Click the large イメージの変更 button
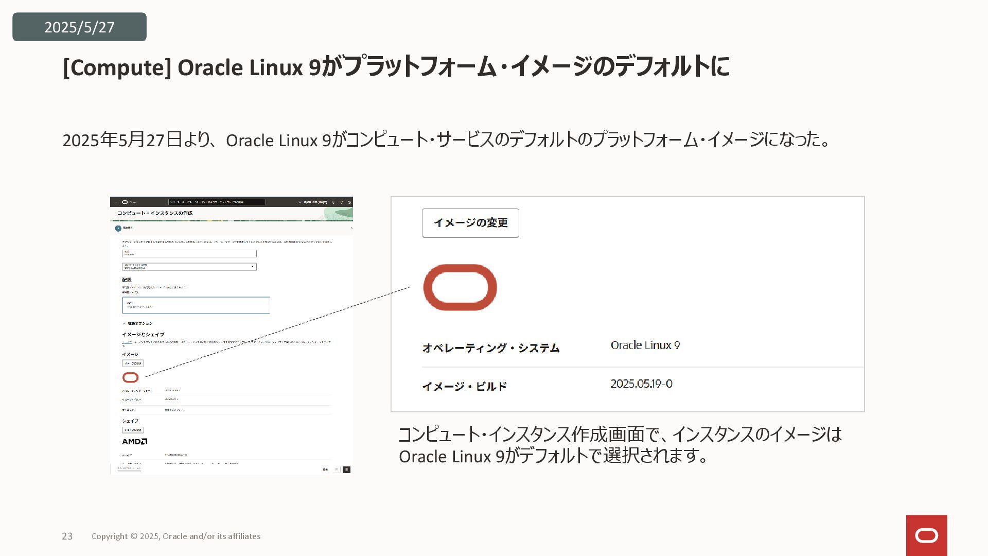 coord(470,223)
